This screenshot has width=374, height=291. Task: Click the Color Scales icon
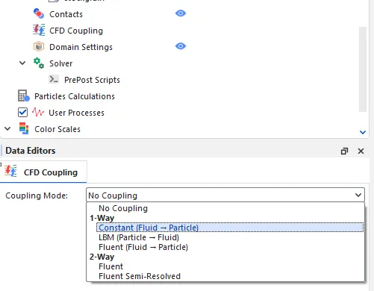coord(24,128)
